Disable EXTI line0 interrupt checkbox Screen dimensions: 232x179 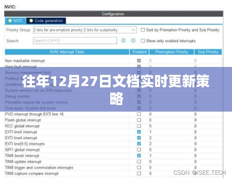[139, 132]
